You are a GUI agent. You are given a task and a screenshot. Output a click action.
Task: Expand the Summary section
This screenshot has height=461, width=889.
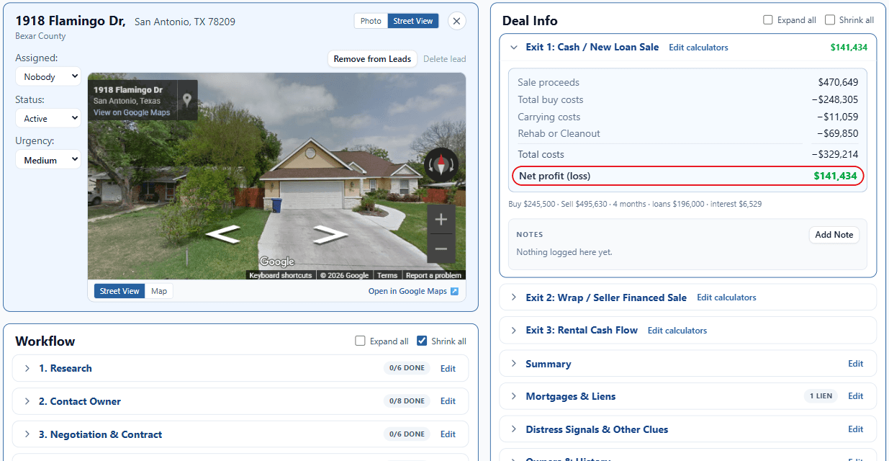(x=514, y=364)
